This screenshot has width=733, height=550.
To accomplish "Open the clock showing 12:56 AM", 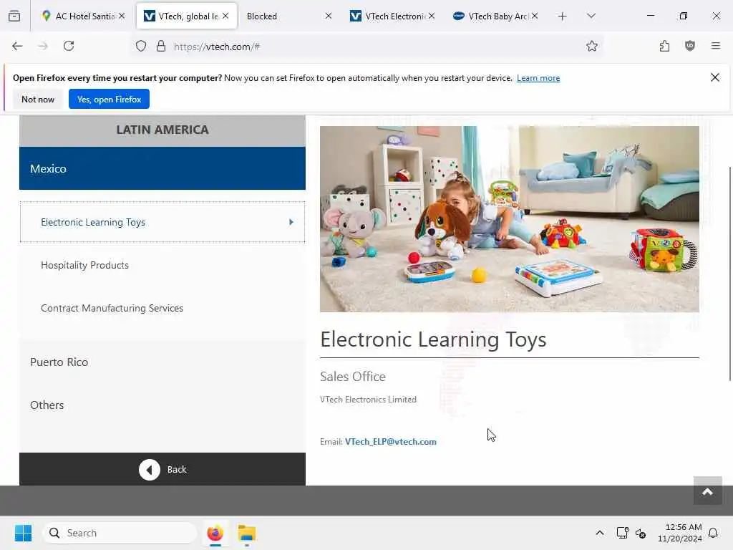I will point(680,533).
